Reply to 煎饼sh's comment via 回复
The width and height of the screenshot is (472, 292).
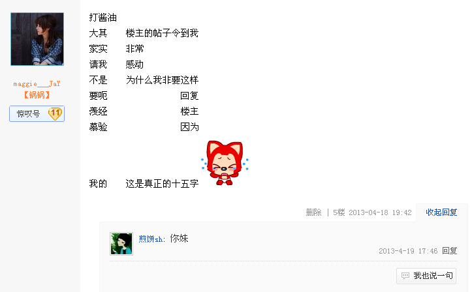(x=450, y=251)
